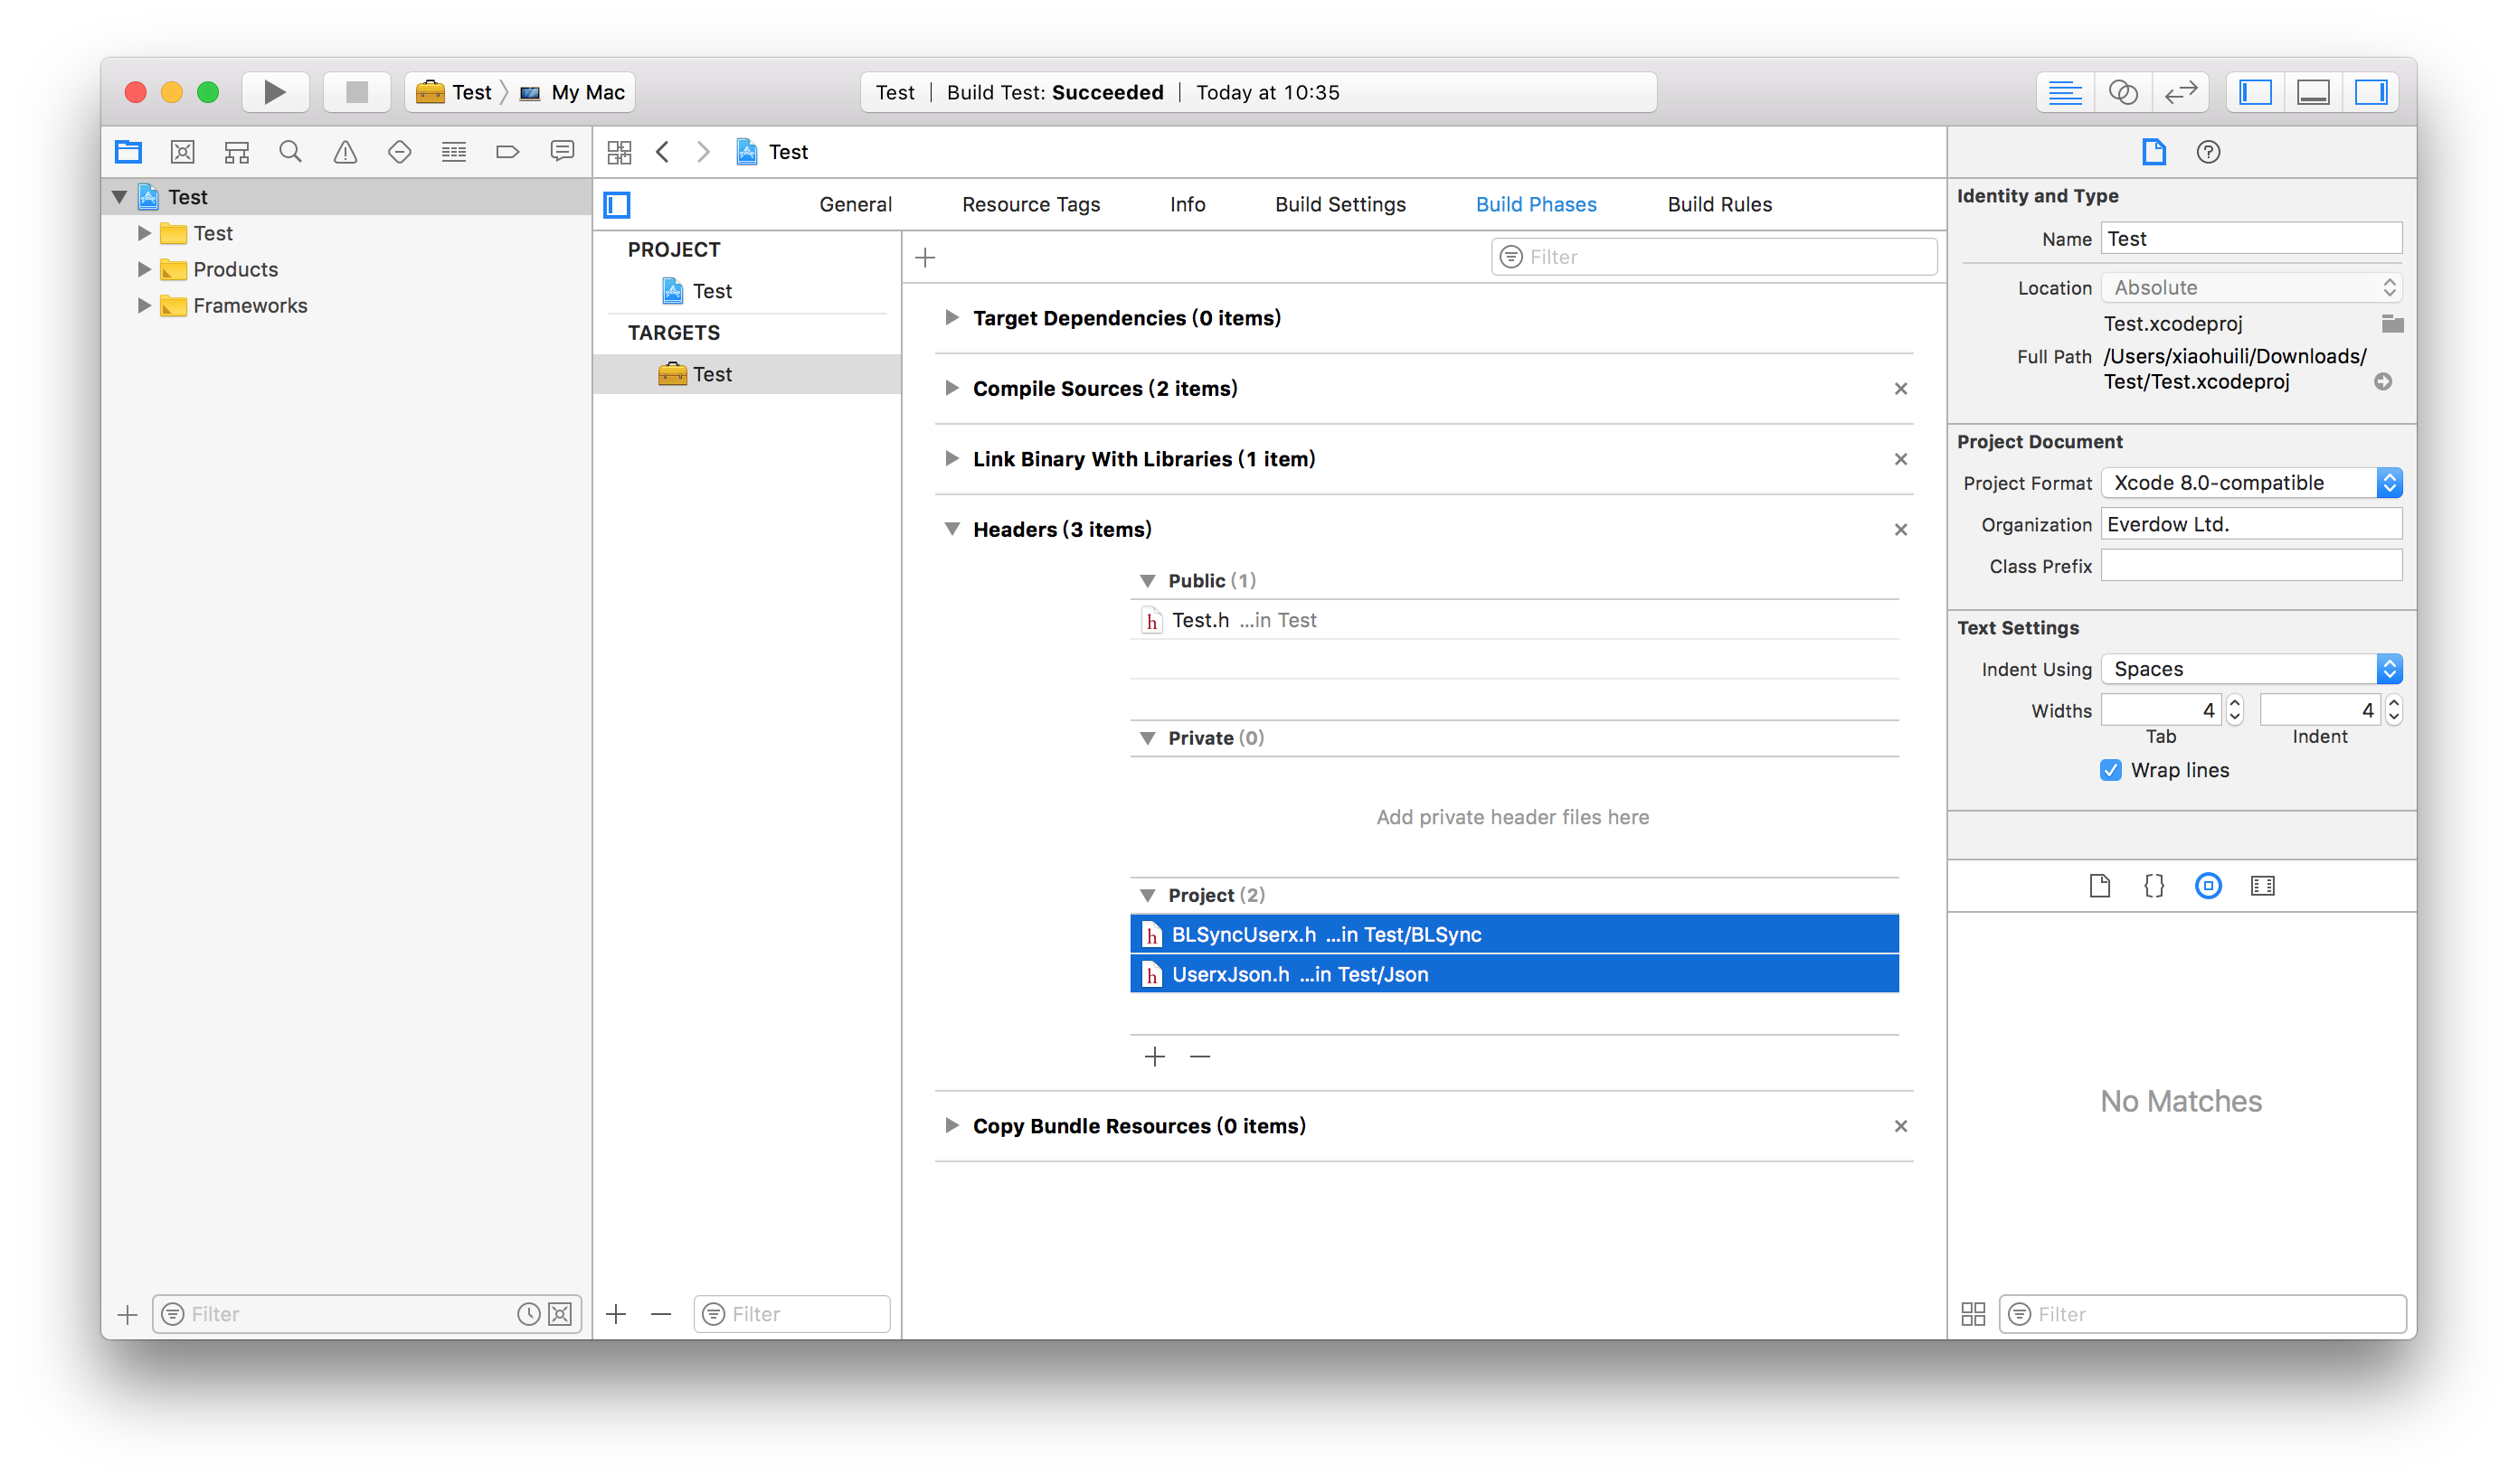This screenshot has height=1484, width=2518.
Task: Switch library to icon grid view
Action: 1974,1314
